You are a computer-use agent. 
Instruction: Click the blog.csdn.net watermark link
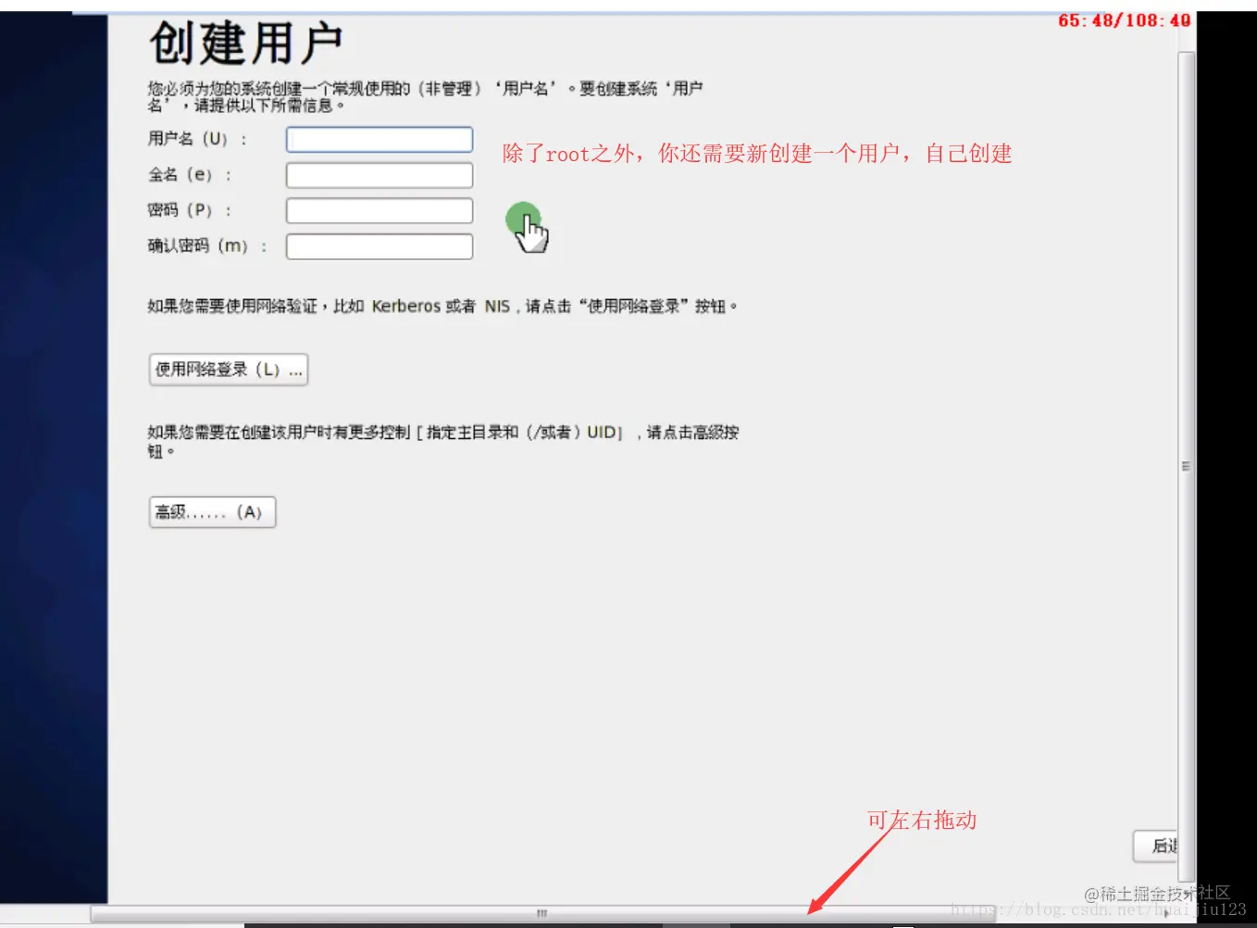point(1097,908)
